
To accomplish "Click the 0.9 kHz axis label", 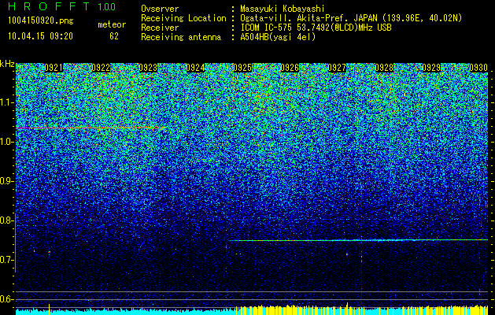I will [7, 181].
